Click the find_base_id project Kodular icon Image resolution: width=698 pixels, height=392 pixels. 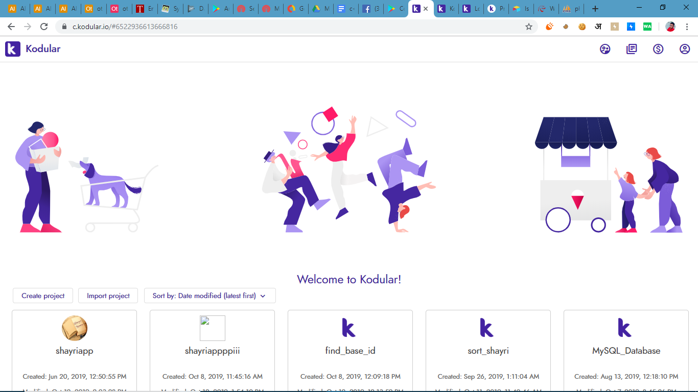[349, 328]
